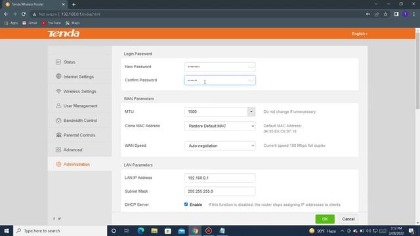420x236 pixels.
Task: Open the Windows Start menu
Action: point(7,231)
